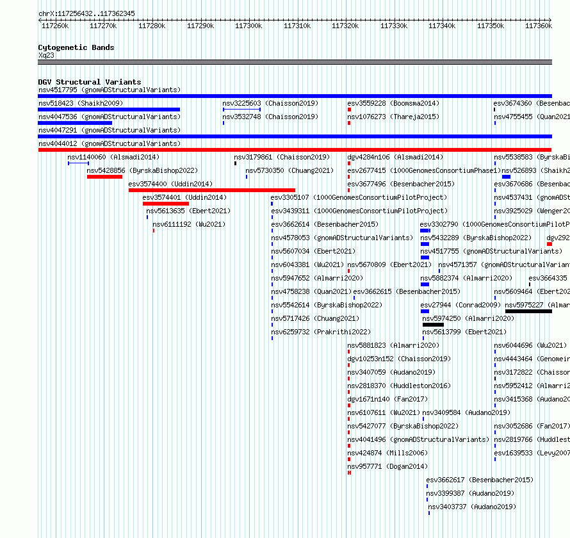Click nsv3403737 (Audano2019) label
Viewport: 570px width, 538px height.
point(472,507)
